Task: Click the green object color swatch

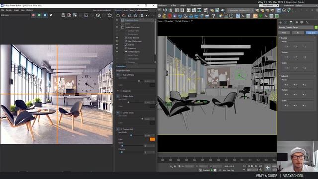Action: (x=316, y=27)
